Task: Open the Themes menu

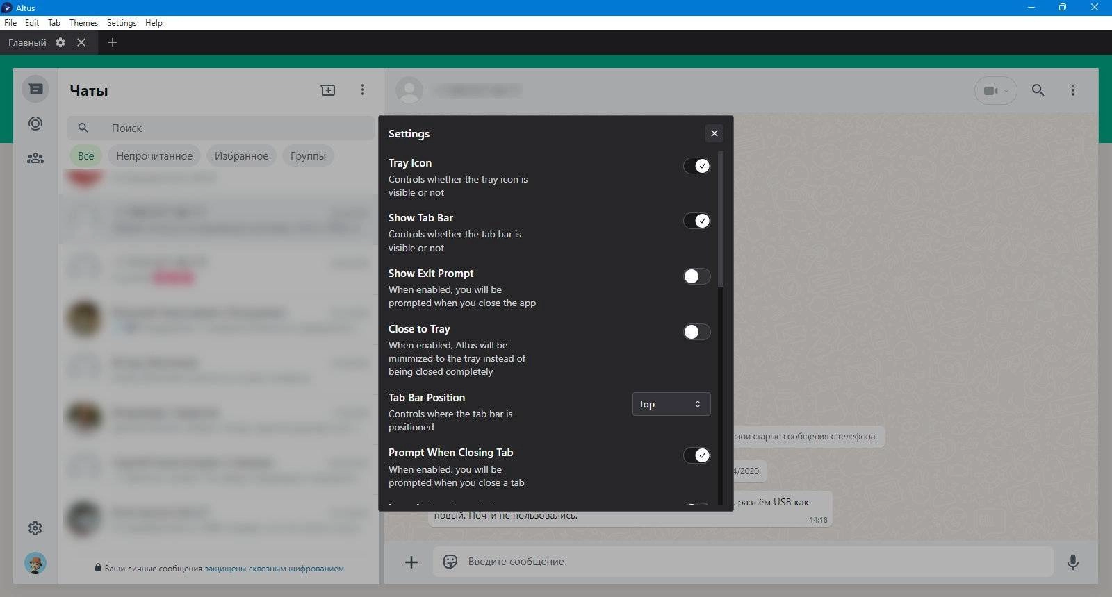Action: point(83,23)
